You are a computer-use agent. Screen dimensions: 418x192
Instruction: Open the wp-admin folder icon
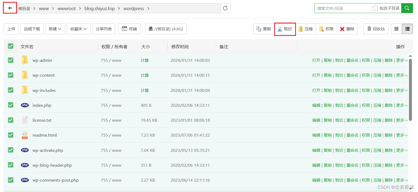tap(25, 60)
